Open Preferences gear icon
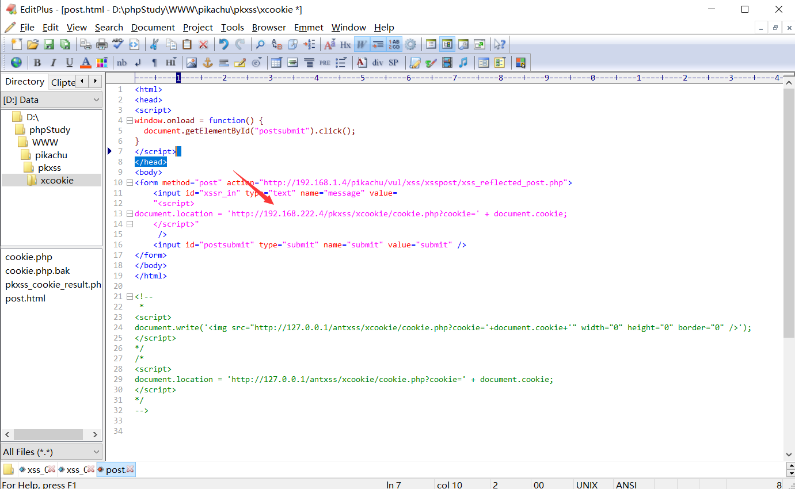The image size is (795, 489). (410, 44)
